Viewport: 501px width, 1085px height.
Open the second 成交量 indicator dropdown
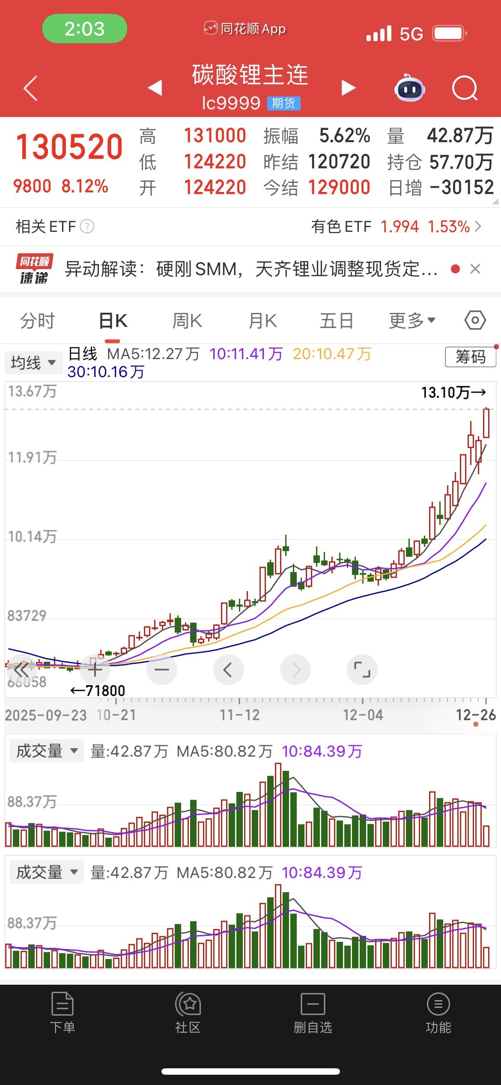[46, 872]
